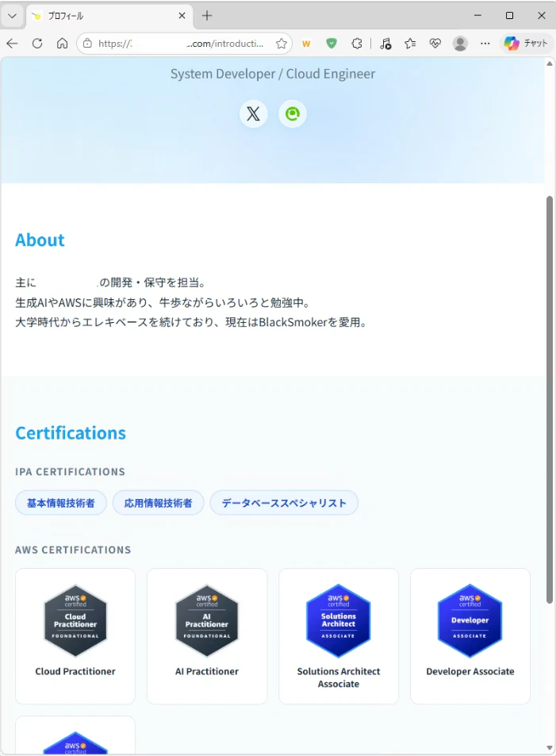The image size is (556, 756).
Task: Click the Cloud Practitioner card label
Action: coord(75,671)
